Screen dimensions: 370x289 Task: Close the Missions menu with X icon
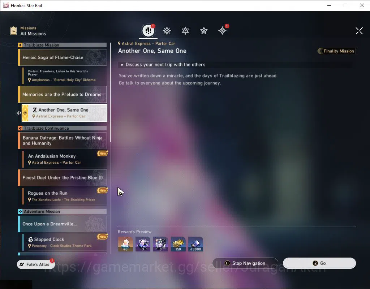[359, 31]
